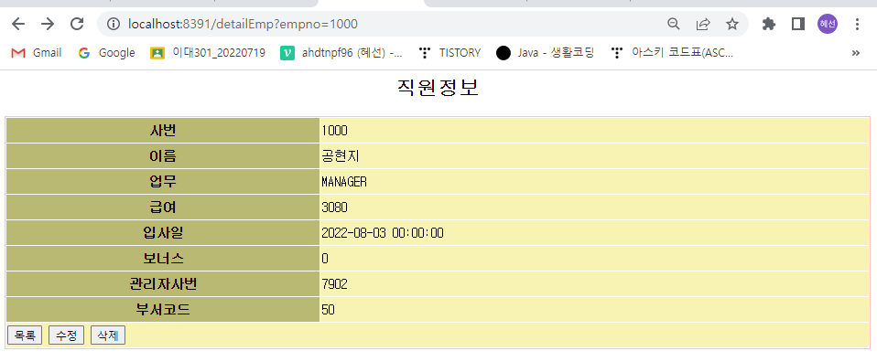877x362 pixels.
Task: Go forward to the next page
Action: click(48, 24)
